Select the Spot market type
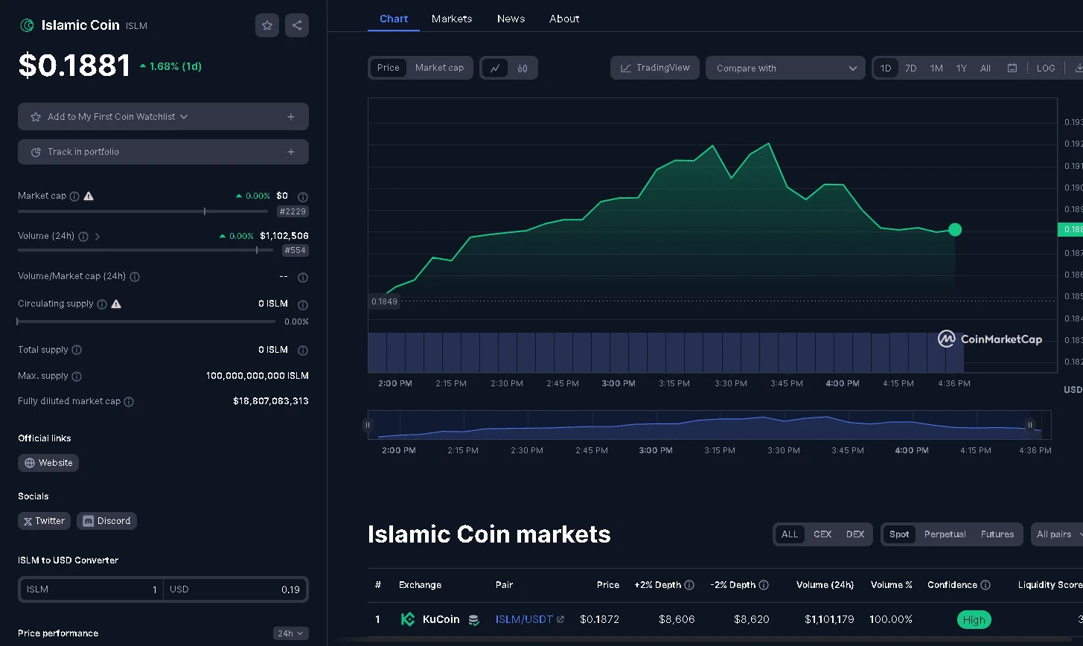The image size is (1083, 646). tap(899, 534)
